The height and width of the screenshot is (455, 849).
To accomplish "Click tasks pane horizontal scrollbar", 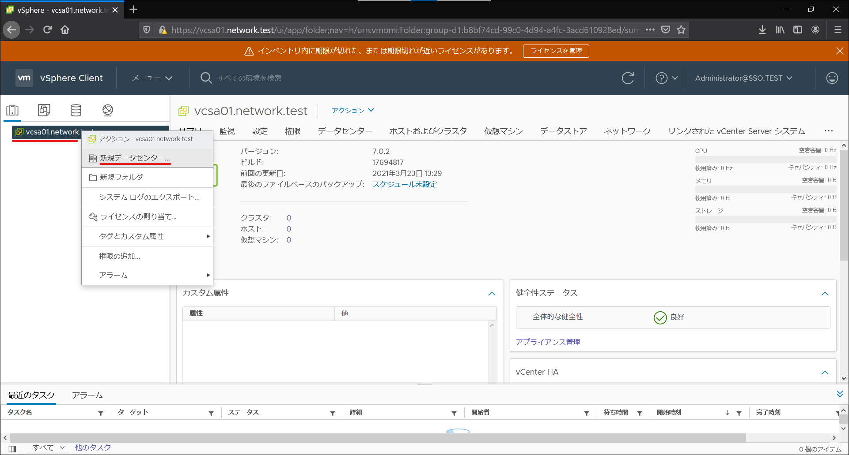I will pos(378,438).
